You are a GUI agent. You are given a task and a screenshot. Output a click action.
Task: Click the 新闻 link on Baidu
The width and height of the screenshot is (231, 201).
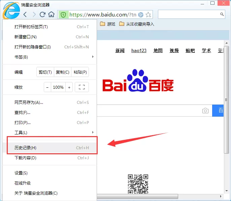120,50
